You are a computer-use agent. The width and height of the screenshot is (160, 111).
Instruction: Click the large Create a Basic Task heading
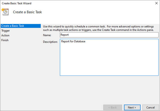pyautogui.click(x=27, y=12)
